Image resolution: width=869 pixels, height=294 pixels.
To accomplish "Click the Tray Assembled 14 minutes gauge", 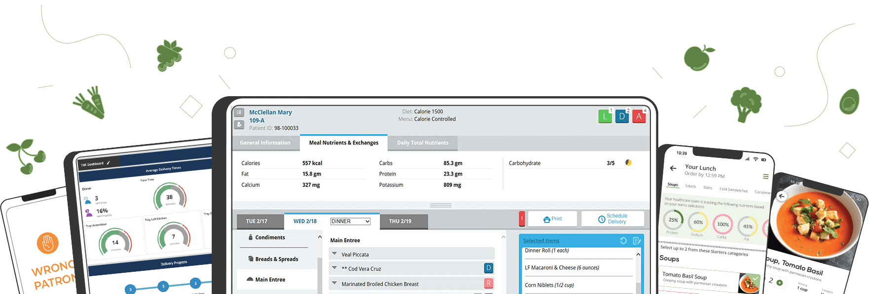I will (x=115, y=242).
